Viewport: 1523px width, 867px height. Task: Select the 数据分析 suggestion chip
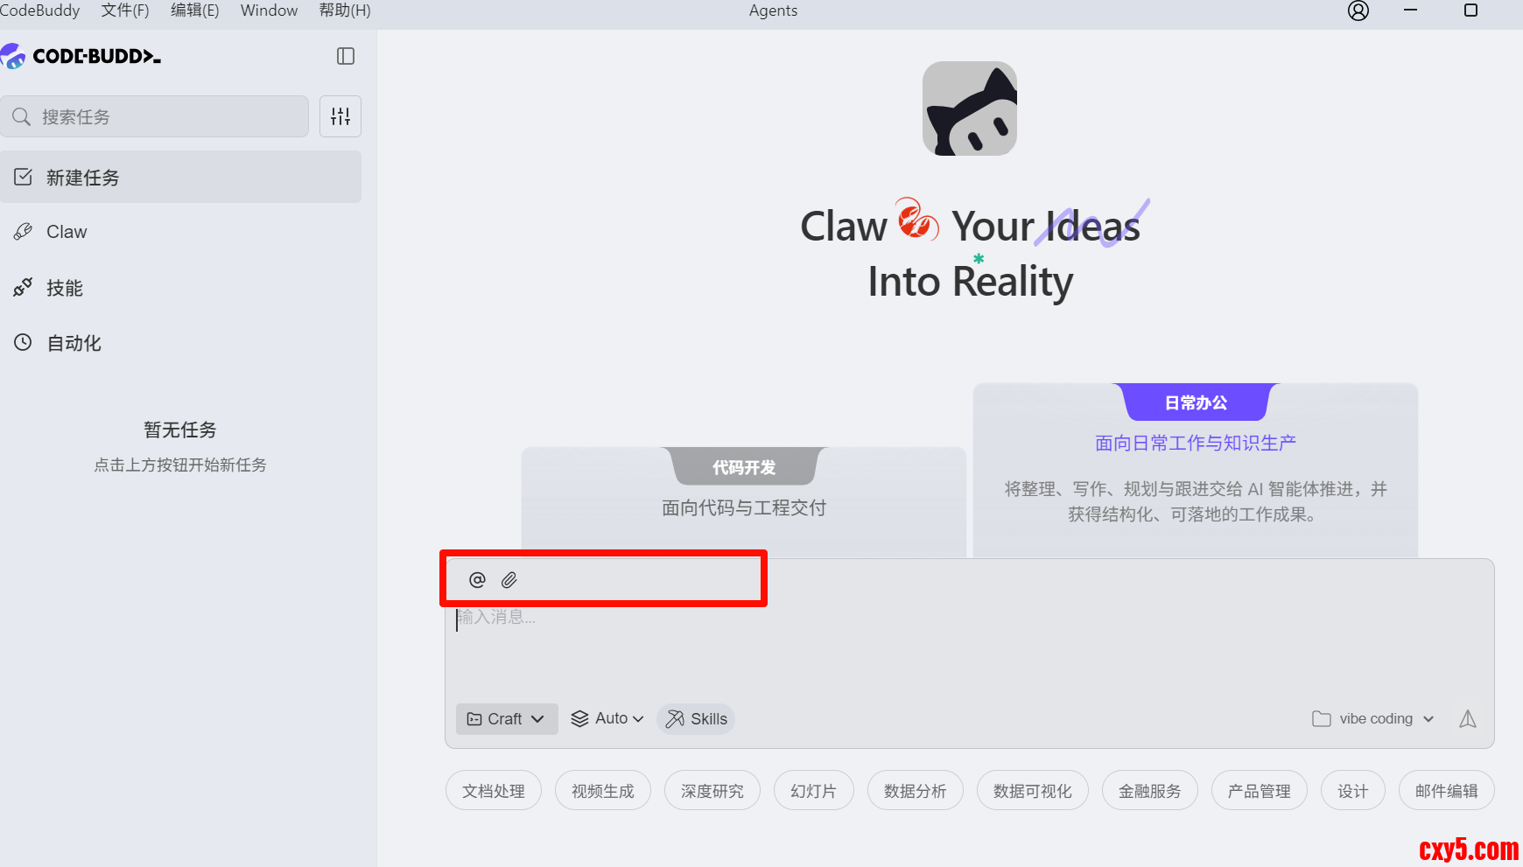click(916, 791)
